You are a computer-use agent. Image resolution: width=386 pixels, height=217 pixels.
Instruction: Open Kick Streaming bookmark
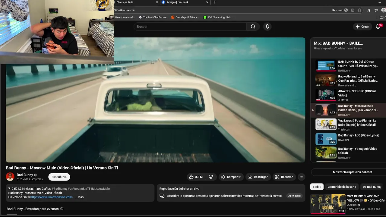tap(218, 17)
